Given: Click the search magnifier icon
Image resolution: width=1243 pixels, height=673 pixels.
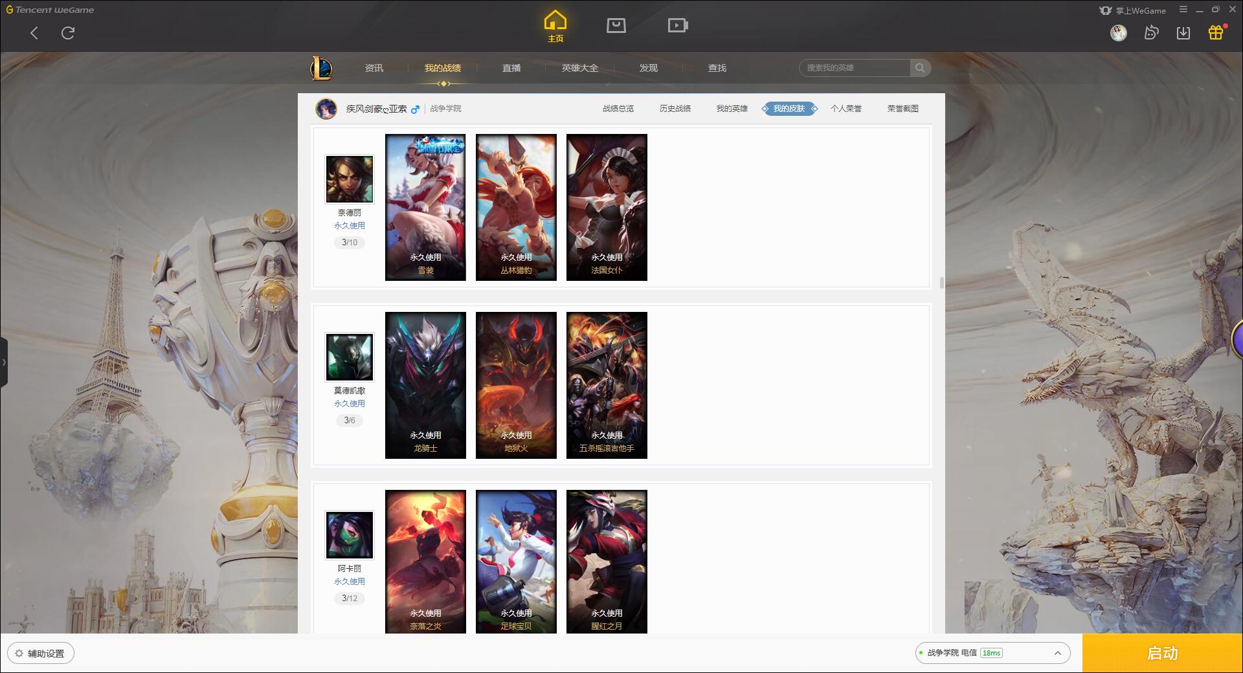Looking at the screenshot, I should click(920, 68).
